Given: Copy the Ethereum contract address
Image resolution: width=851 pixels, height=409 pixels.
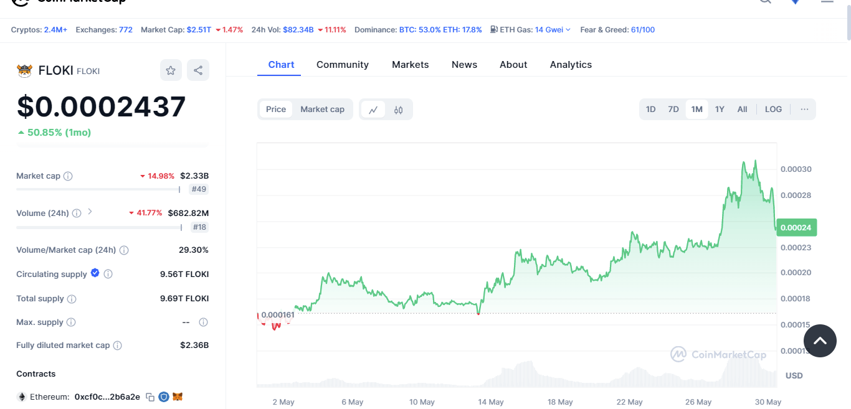Looking at the screenshot, I should [x=150, y=397].
